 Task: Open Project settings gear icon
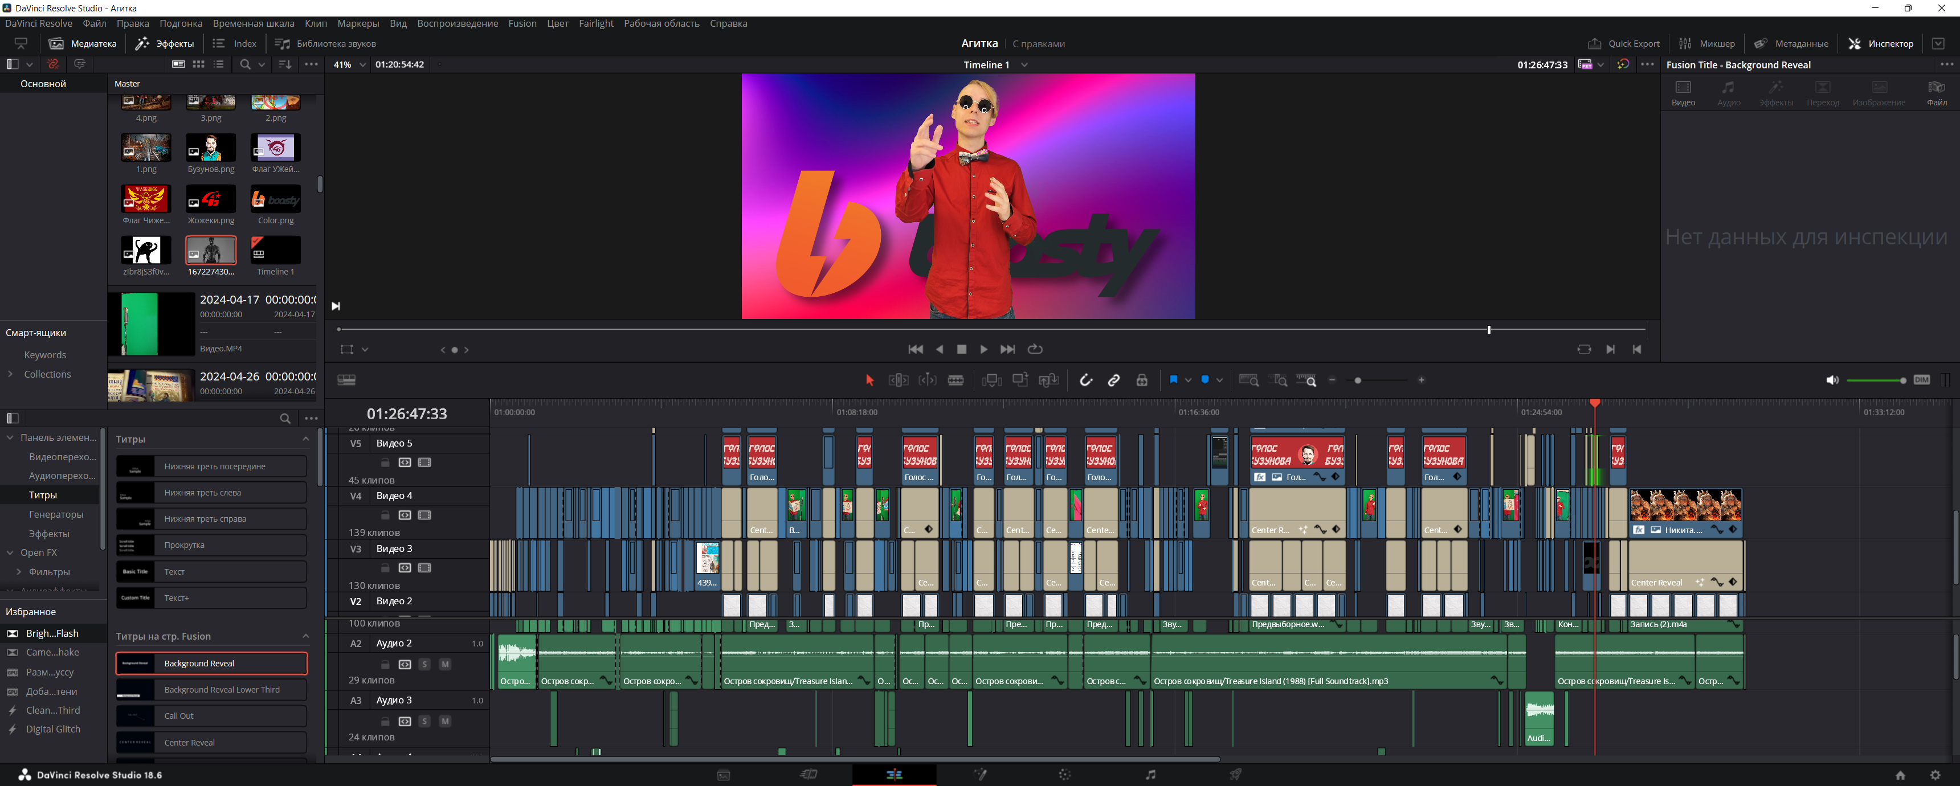click(1935, 775)
